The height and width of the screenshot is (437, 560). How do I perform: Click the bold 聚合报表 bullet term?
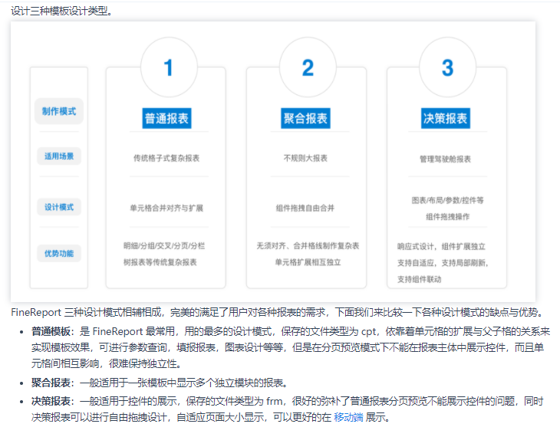coord(51,383)
